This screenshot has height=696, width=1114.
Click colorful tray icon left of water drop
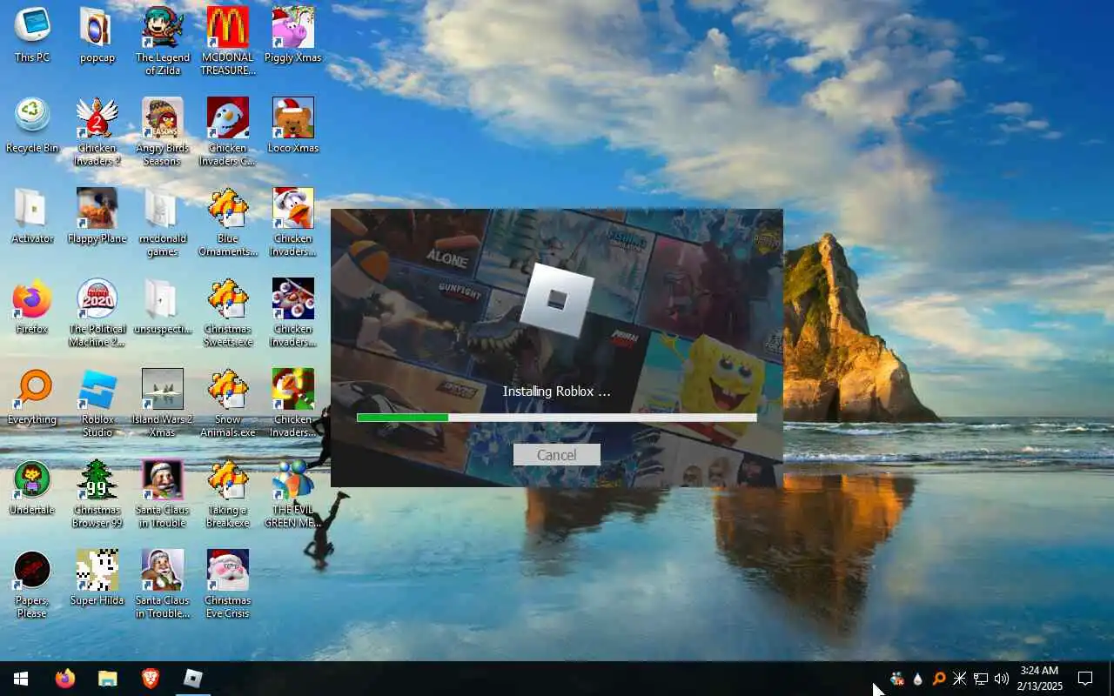[x=896, y=679]
